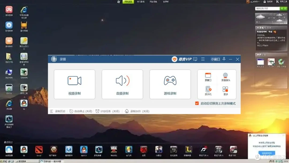The image size is (289, 163).
Task: Click green search button beside top-right search field
Action: (283, 9)
